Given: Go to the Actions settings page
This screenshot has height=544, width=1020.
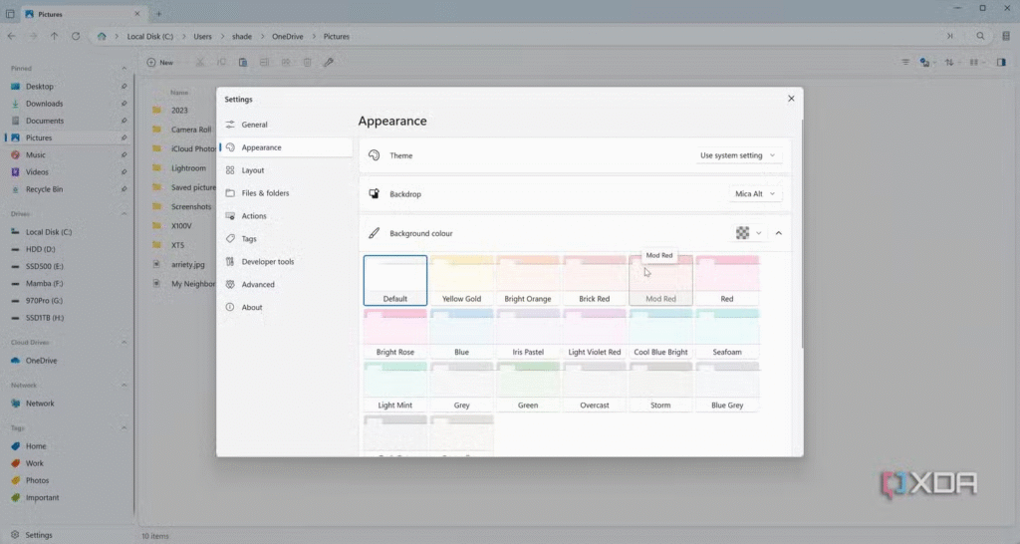Looking at the screenshot, I should tap(253, 216).
